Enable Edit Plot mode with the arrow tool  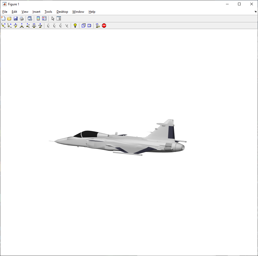[53, 18]
